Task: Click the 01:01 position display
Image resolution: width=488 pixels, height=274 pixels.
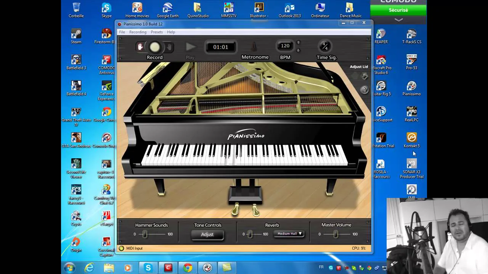Action: [220, 47]
